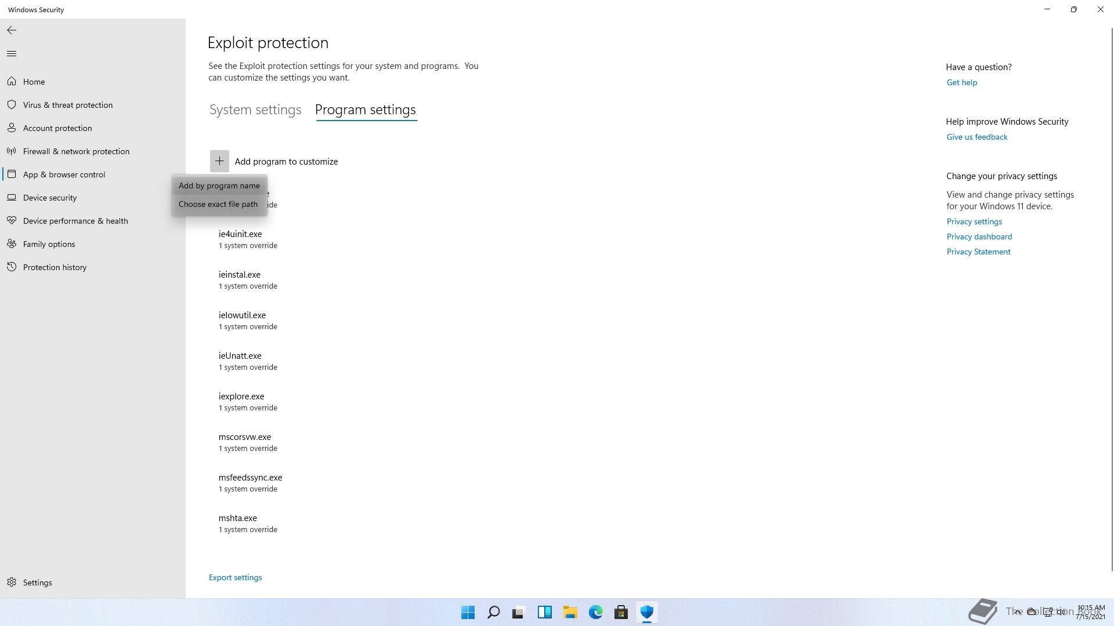This screenshot has height=626, width=1114.
Task: Click Export settings link
Action: [x=235, y=577]
